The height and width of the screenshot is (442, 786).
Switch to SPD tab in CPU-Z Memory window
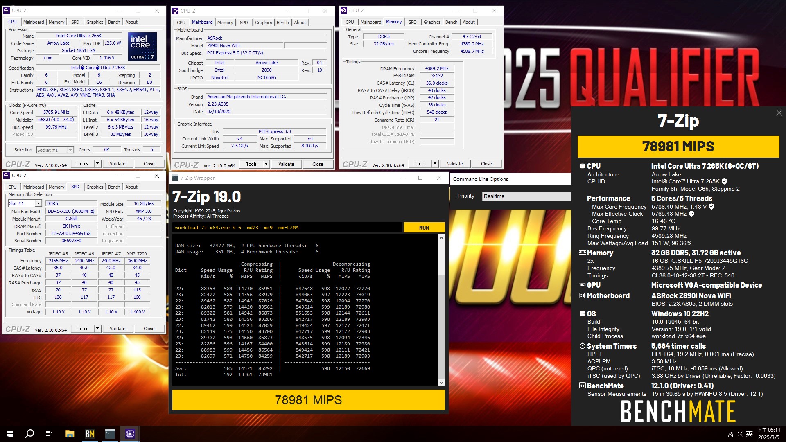point(412,22)
